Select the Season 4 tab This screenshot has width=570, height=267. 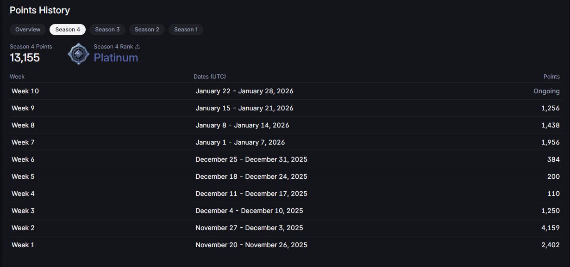tap(68, 30)
